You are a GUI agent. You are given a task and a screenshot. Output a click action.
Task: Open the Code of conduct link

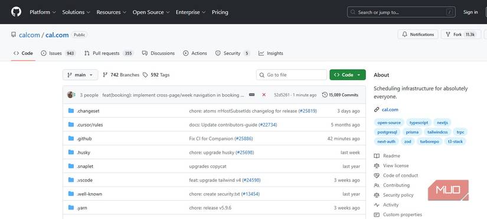(x=396, y=175)
